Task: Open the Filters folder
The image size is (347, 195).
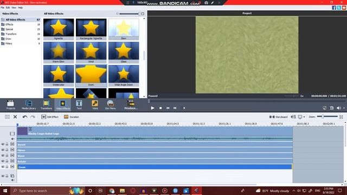Action: point(21,43)
